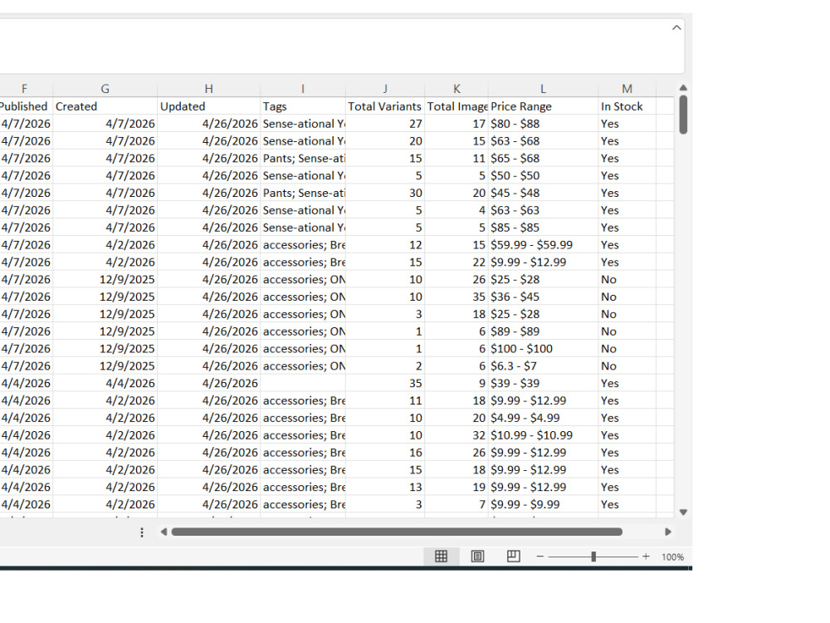
Task: Click the 100% zoom level
Action: pos(672,557)
